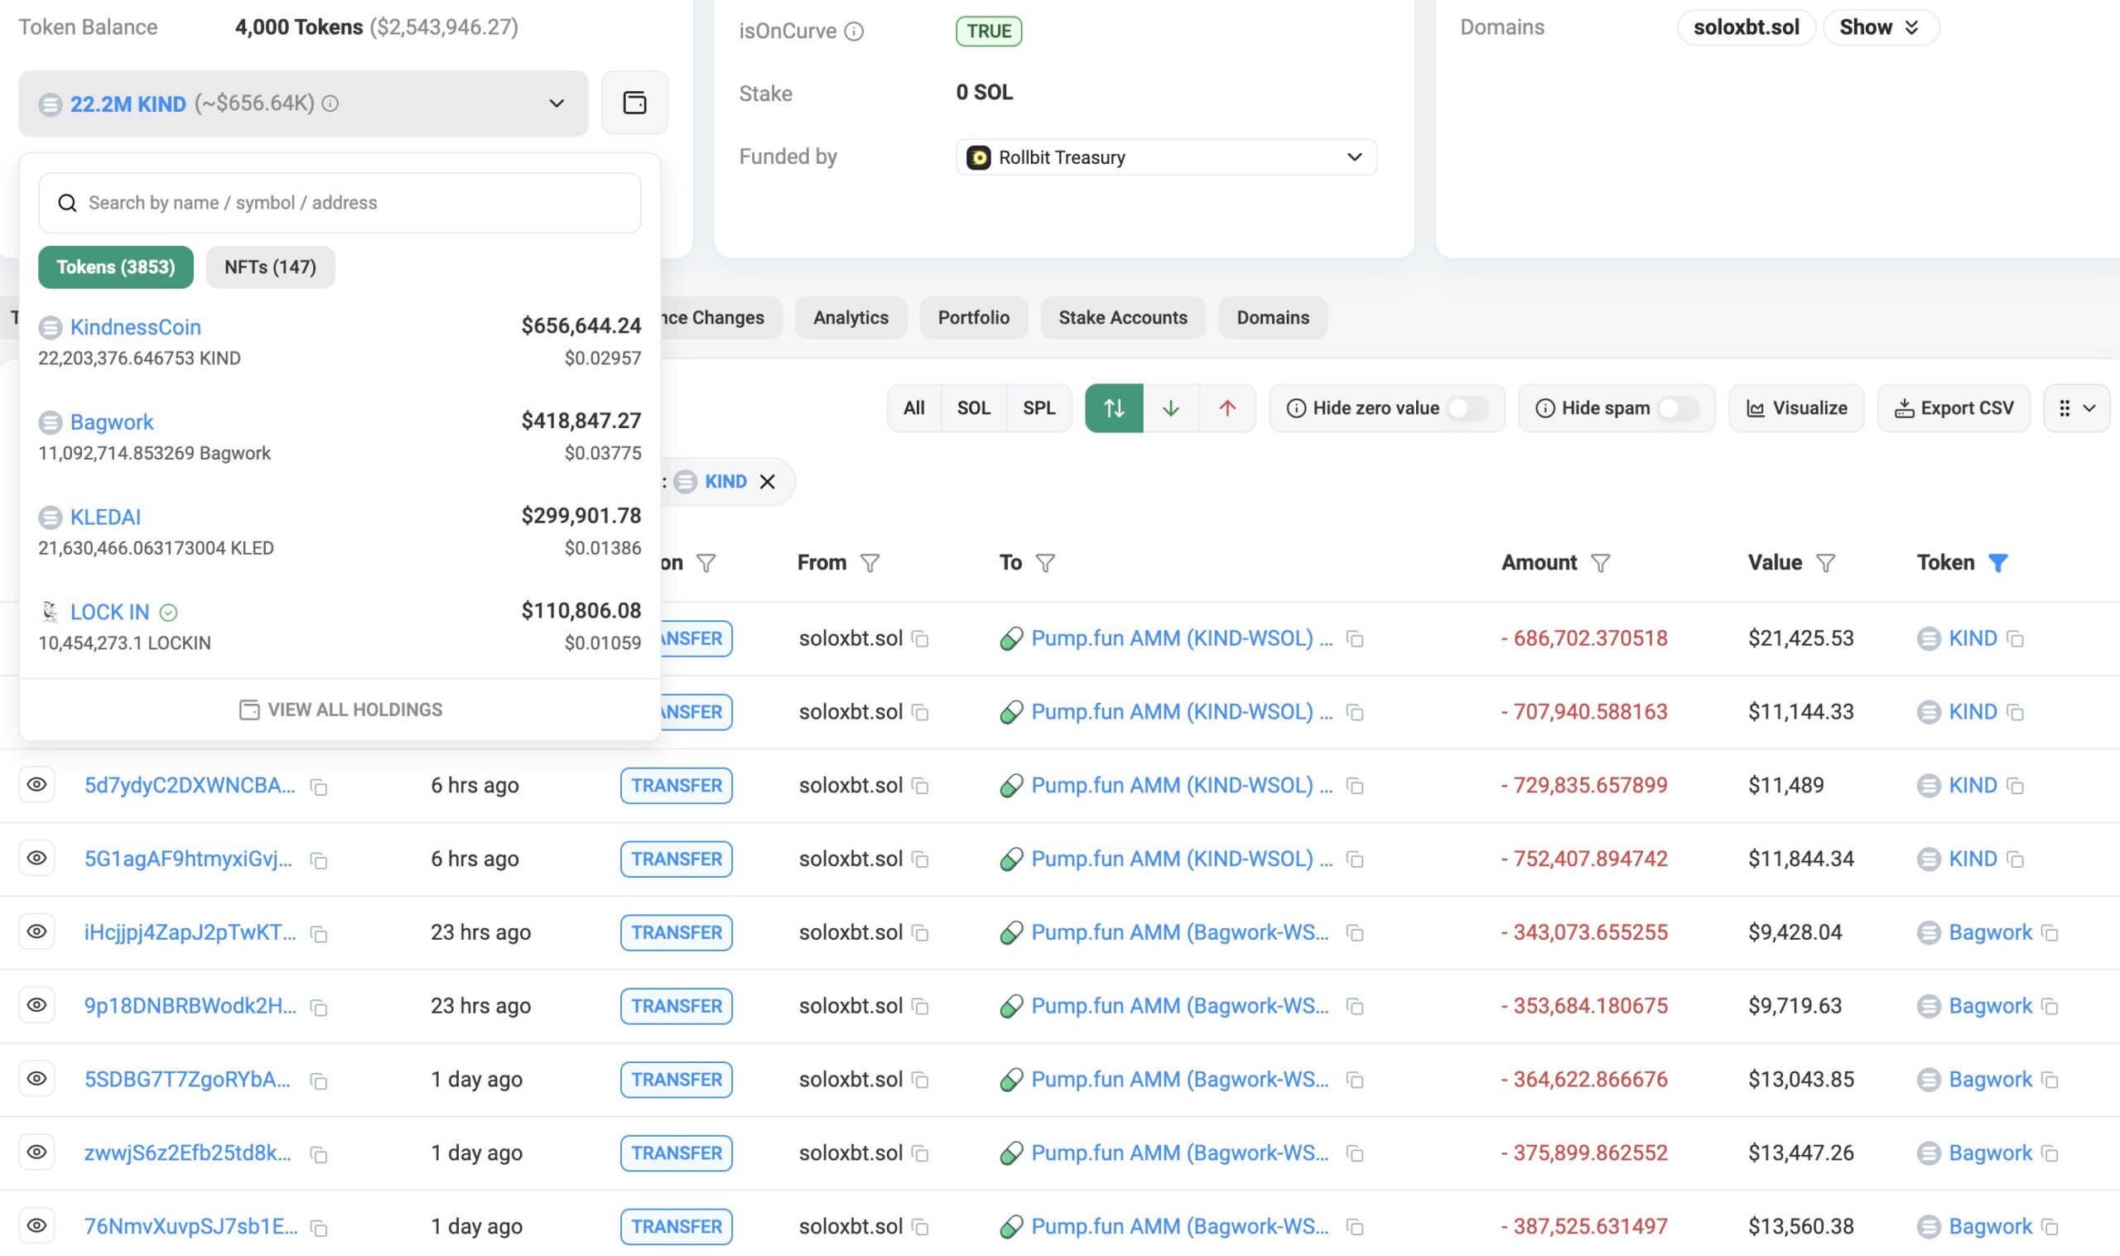Open the wallet icon beside the token dropdown
Image resolution: width=2120 pixels, height=1256 pixels.
point(634,103)
